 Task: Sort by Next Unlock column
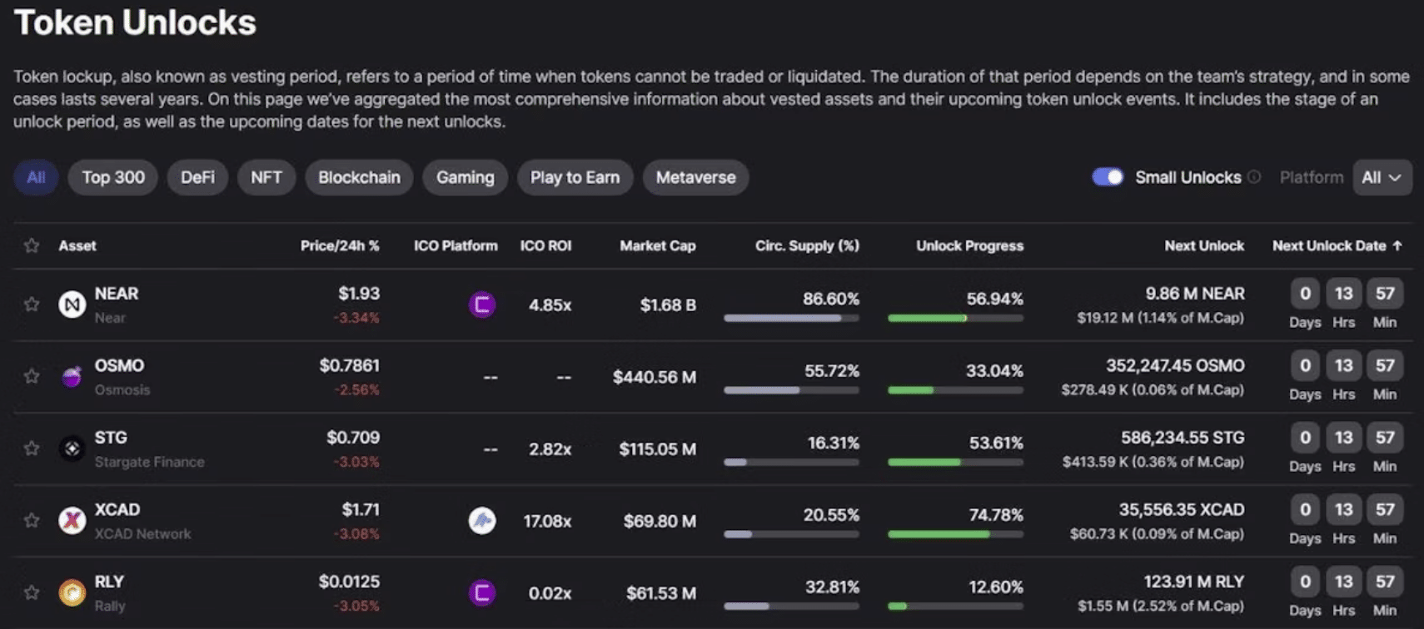(1204, 245)
